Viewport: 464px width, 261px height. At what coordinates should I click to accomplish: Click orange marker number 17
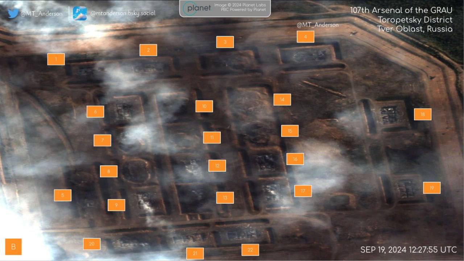(x=303, y=191)
